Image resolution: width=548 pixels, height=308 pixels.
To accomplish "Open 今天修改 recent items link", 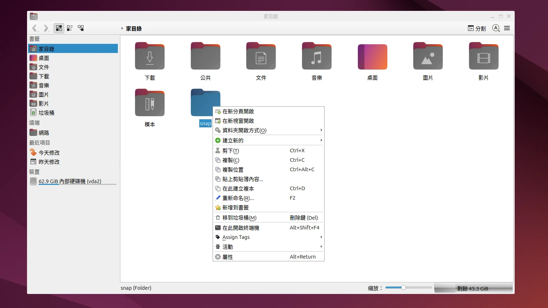I will (49, 153).
